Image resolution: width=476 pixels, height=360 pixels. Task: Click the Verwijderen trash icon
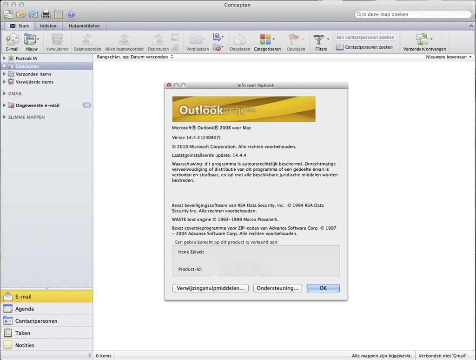point(57,39)
